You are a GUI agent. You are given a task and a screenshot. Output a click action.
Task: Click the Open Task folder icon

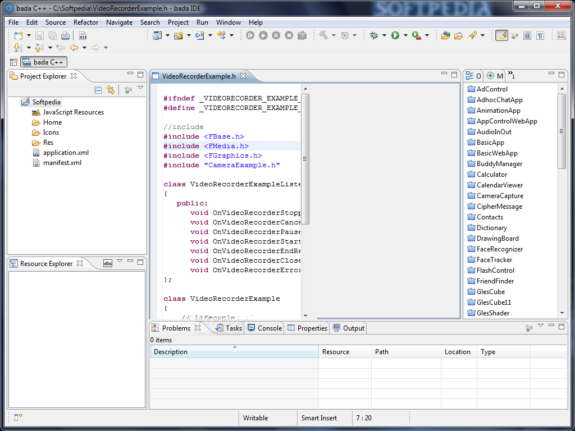pos(458,35)
